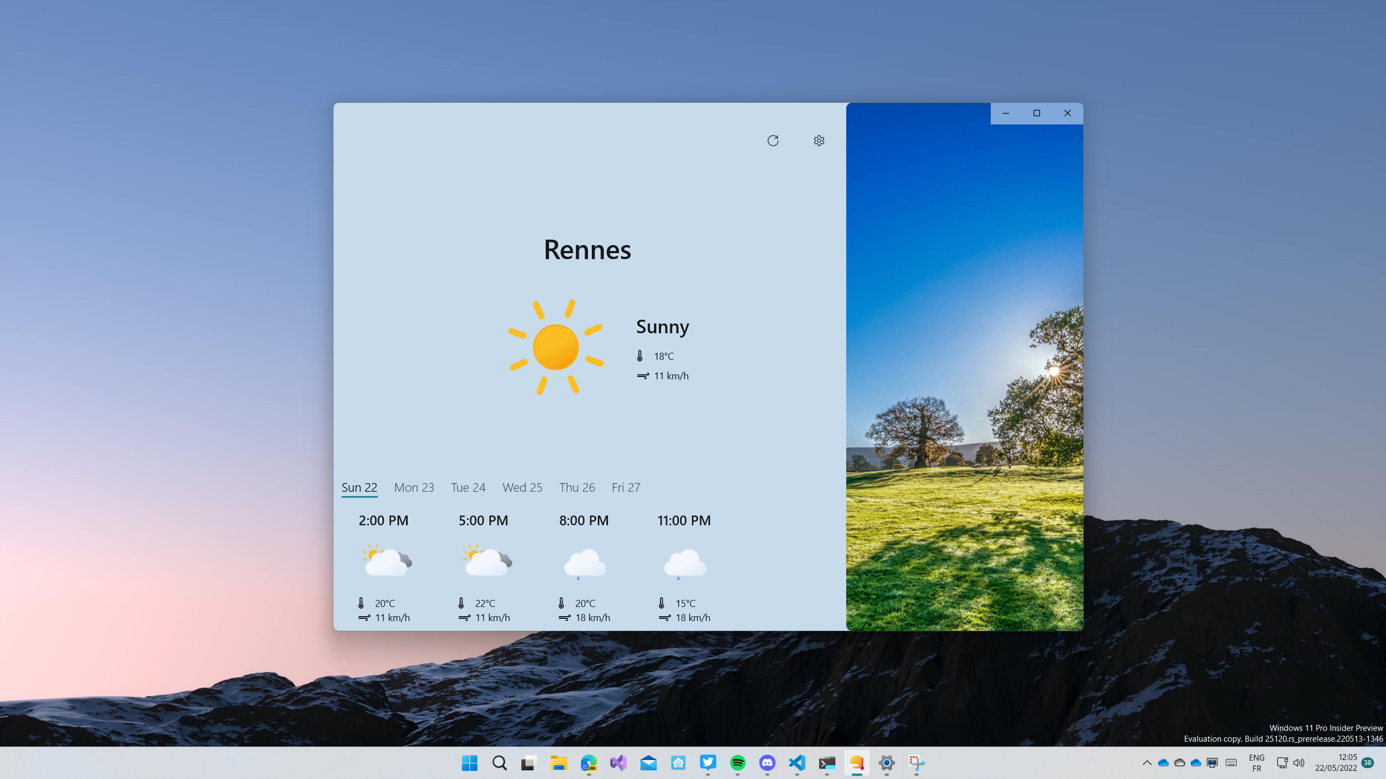
Task: Open the weather app settings gear
Action: (819, 141)
